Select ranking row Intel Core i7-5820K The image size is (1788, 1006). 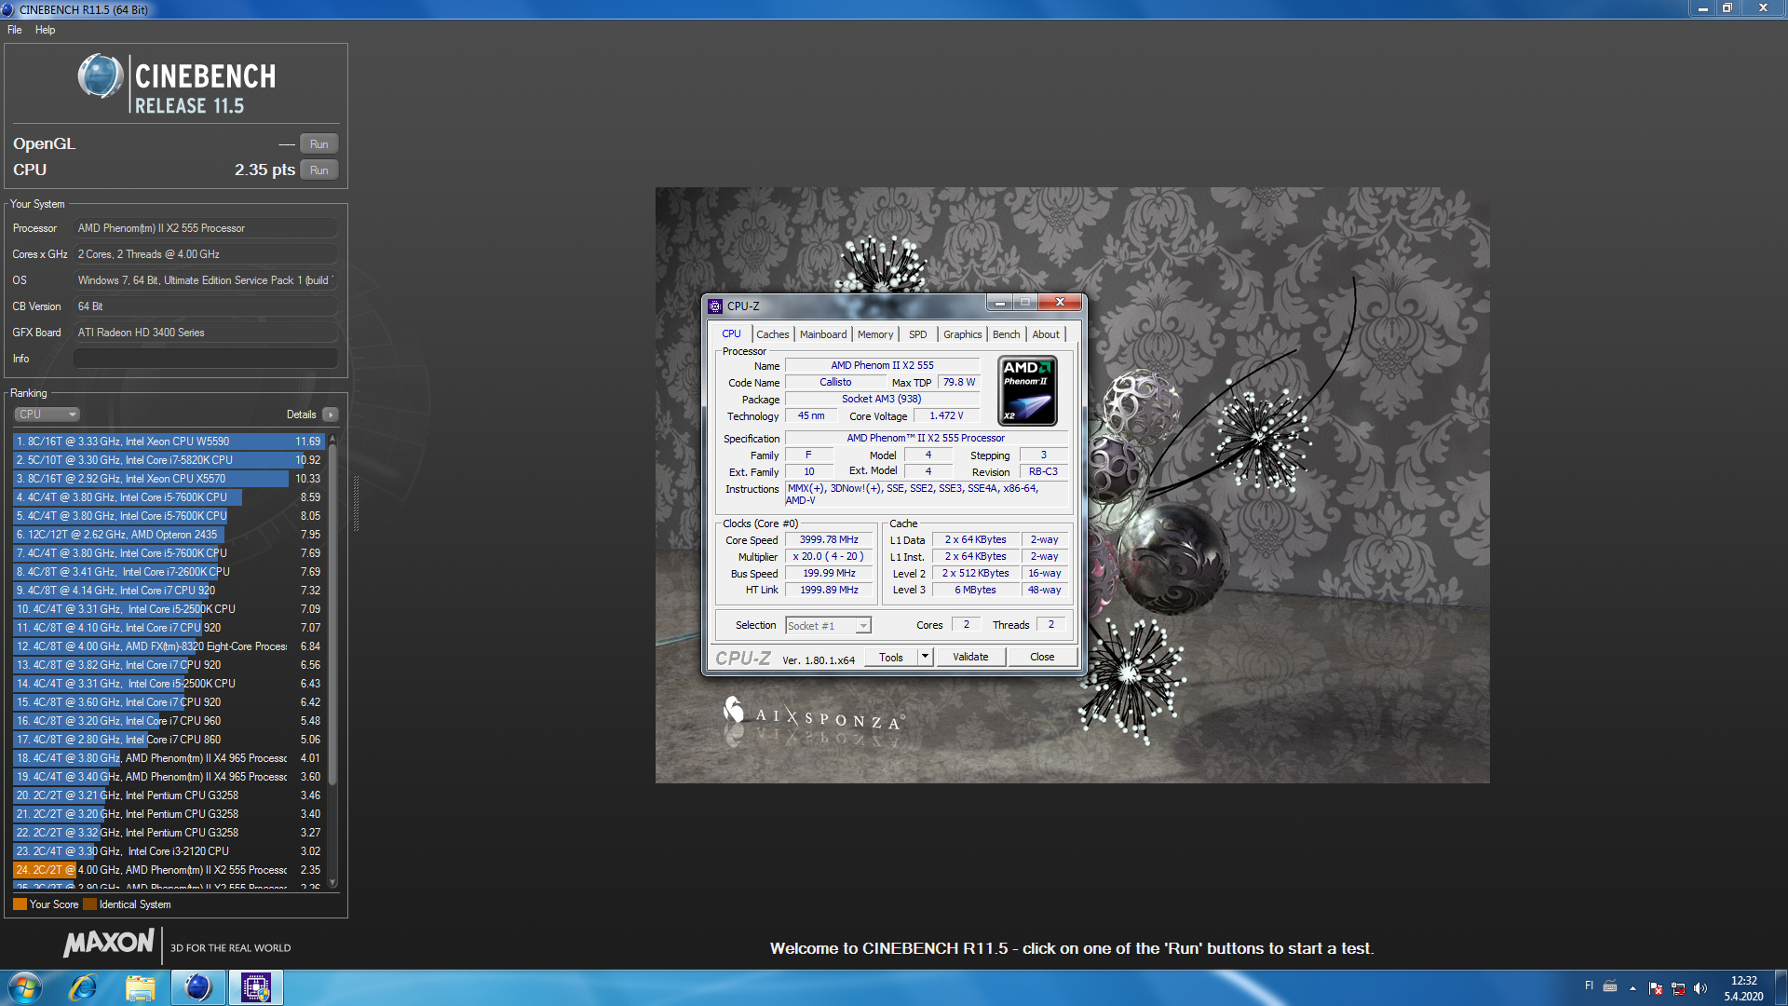[169, 460]
